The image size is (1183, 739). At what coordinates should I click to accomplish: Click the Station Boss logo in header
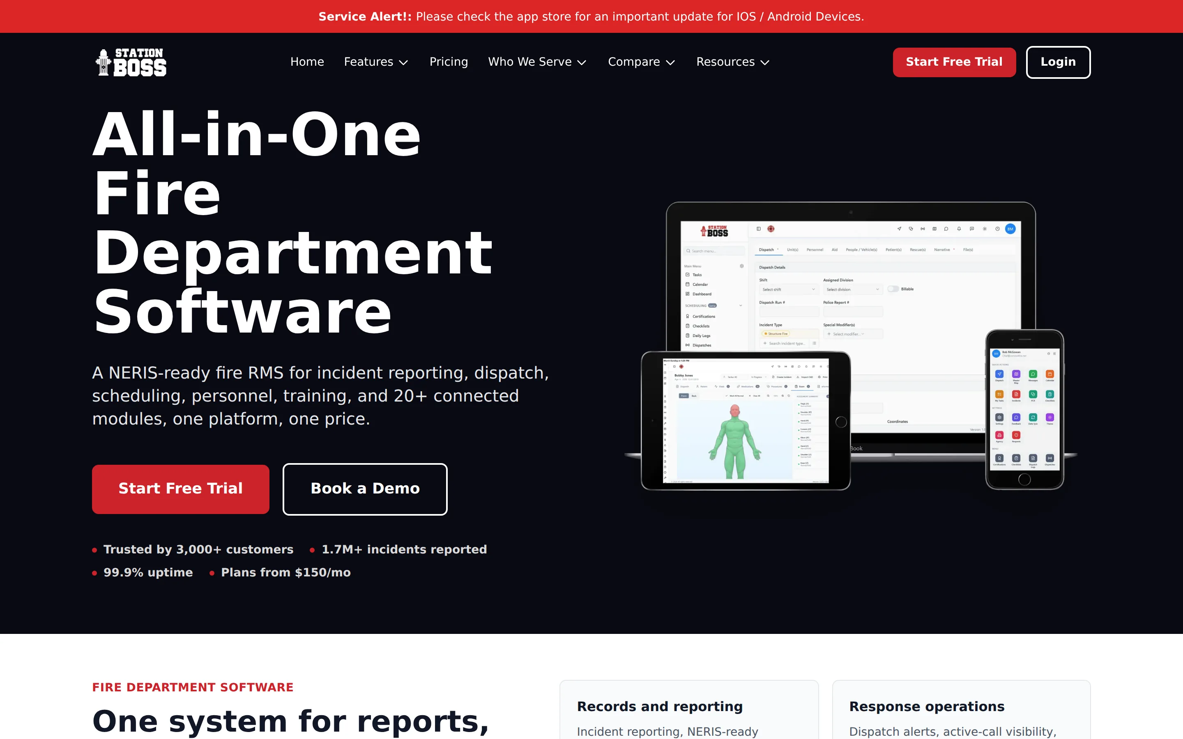coord(131,62)
